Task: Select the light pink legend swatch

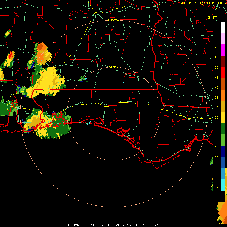Action: tap(223, 39)
